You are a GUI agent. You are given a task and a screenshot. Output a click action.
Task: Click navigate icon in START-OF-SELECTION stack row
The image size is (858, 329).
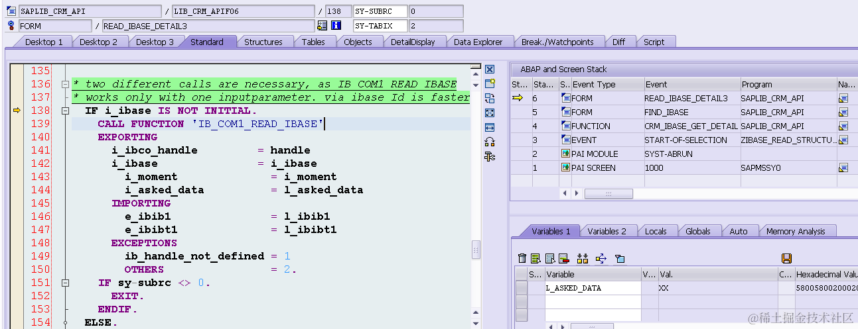[x=843, y=140]
